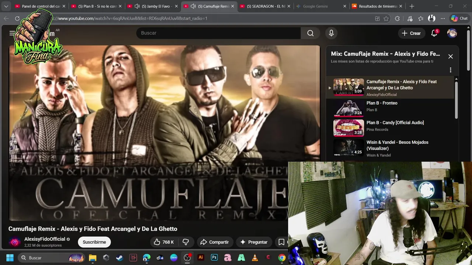Open VLC media player from the taskbar
Image resolution: width=472 pixels, height=265 pixels.
(255, 258)
